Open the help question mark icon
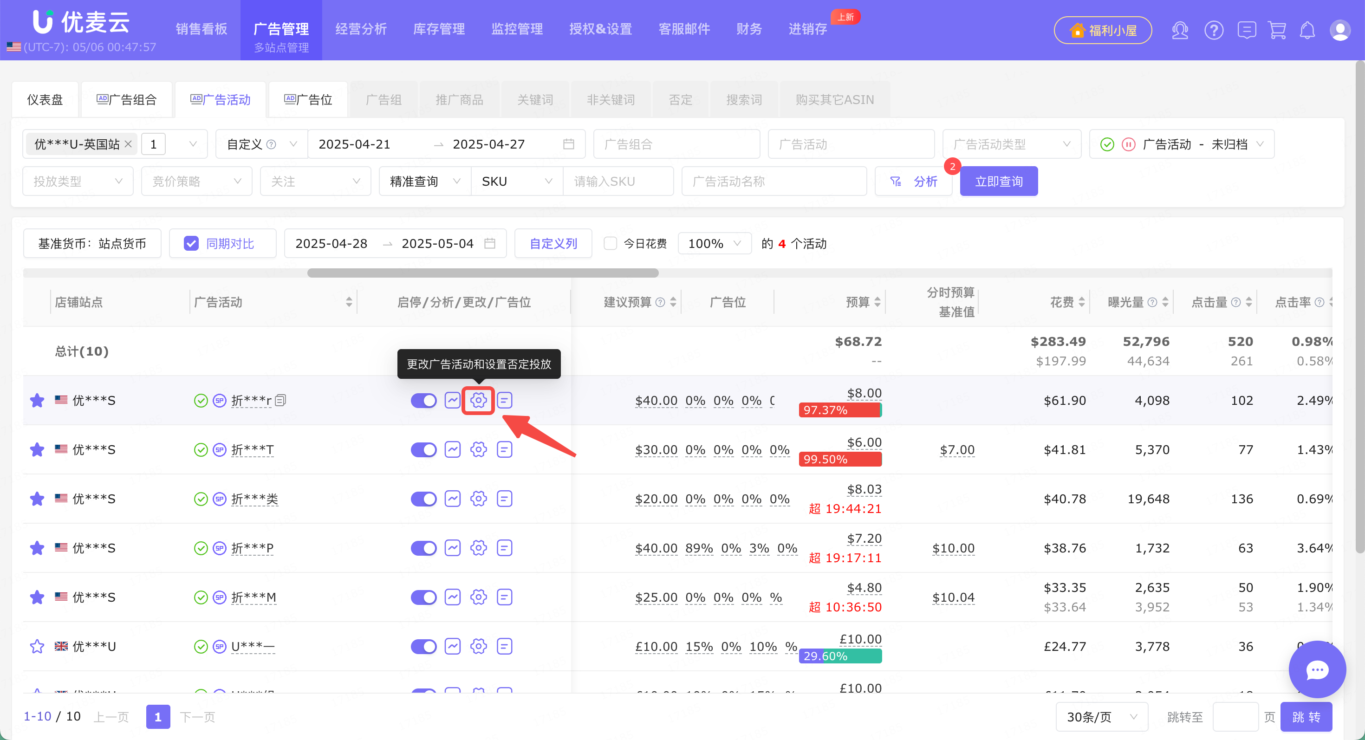 tap(1214, 30)
